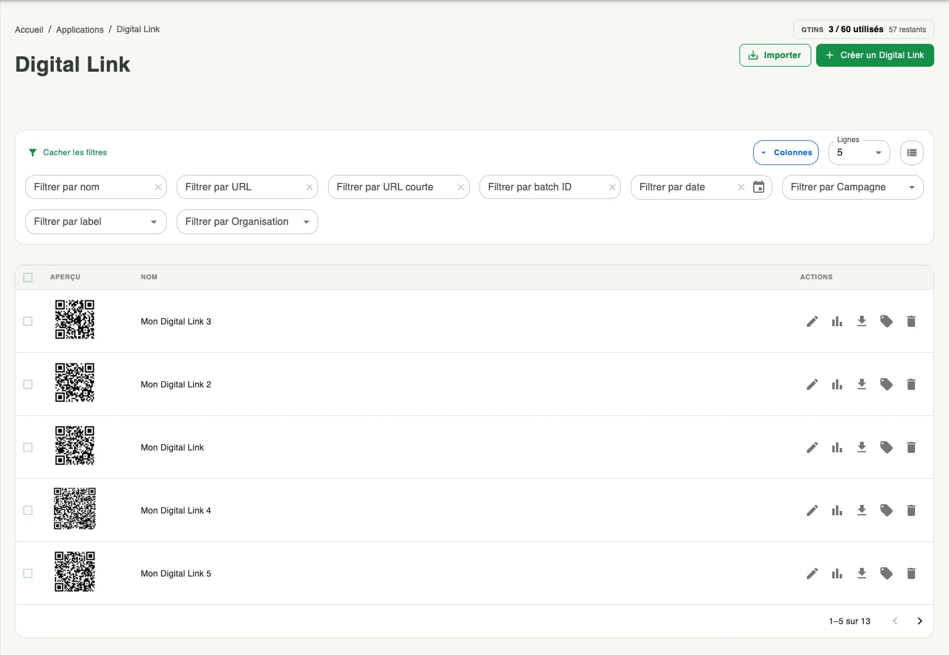This screenshot has width=949, height=655.
Task: Check the Mon Digital Link 3 row
Action: (x=28, y=321)
